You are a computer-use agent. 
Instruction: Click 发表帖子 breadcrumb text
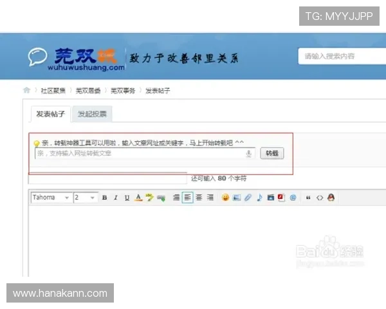pyautogui.click(x=158, y=91)
